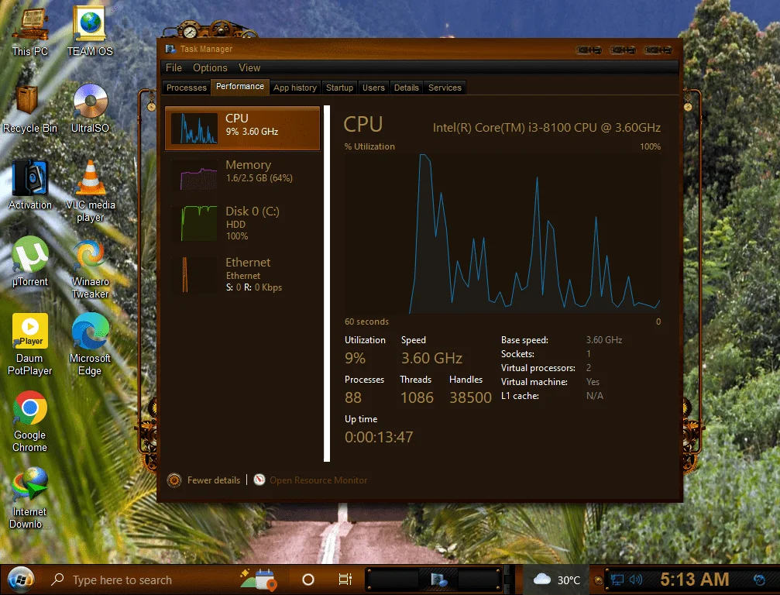Open This PC desktop icon

point(30,31)
